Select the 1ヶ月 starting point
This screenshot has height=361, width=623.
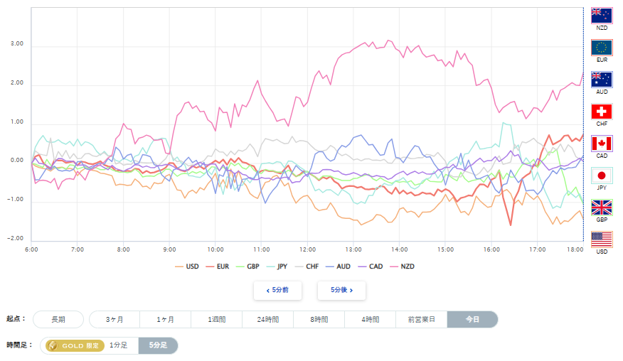point(165,319)
